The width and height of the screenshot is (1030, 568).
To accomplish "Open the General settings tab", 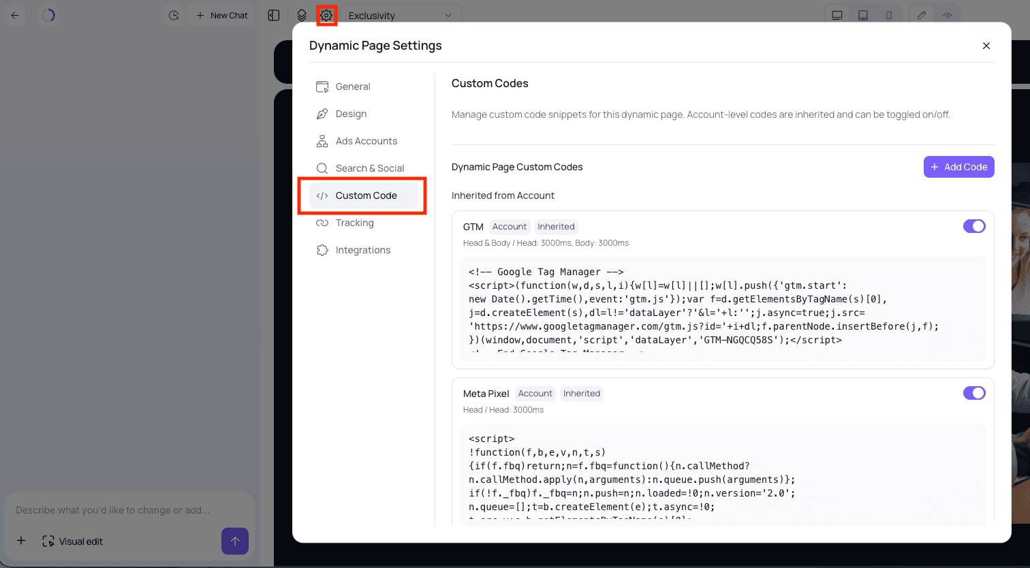I will tap(364, 86).
